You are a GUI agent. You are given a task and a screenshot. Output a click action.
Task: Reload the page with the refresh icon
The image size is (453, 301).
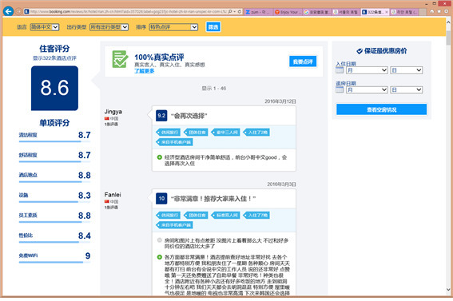click(240, 11)
